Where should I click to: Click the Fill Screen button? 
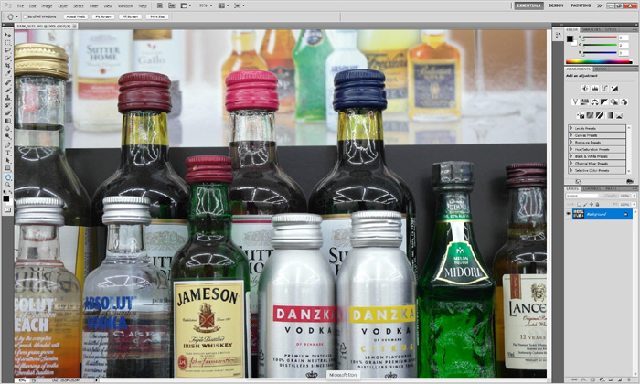[130, 16]
